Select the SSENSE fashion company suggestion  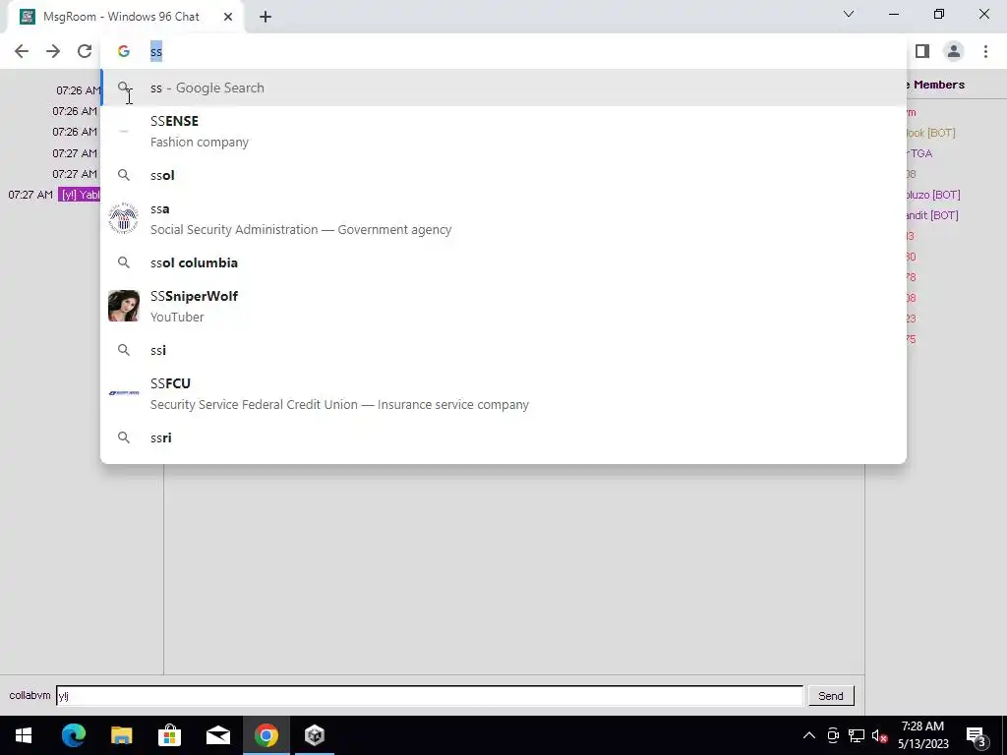(x=503, y=132)
